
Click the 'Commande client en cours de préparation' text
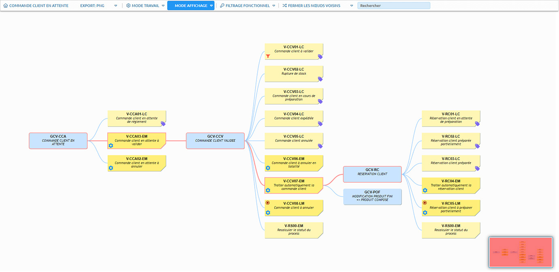(x=294, y=98)
